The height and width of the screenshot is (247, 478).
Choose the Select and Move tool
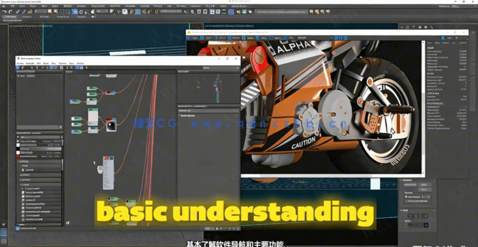[x=75, y=12]
